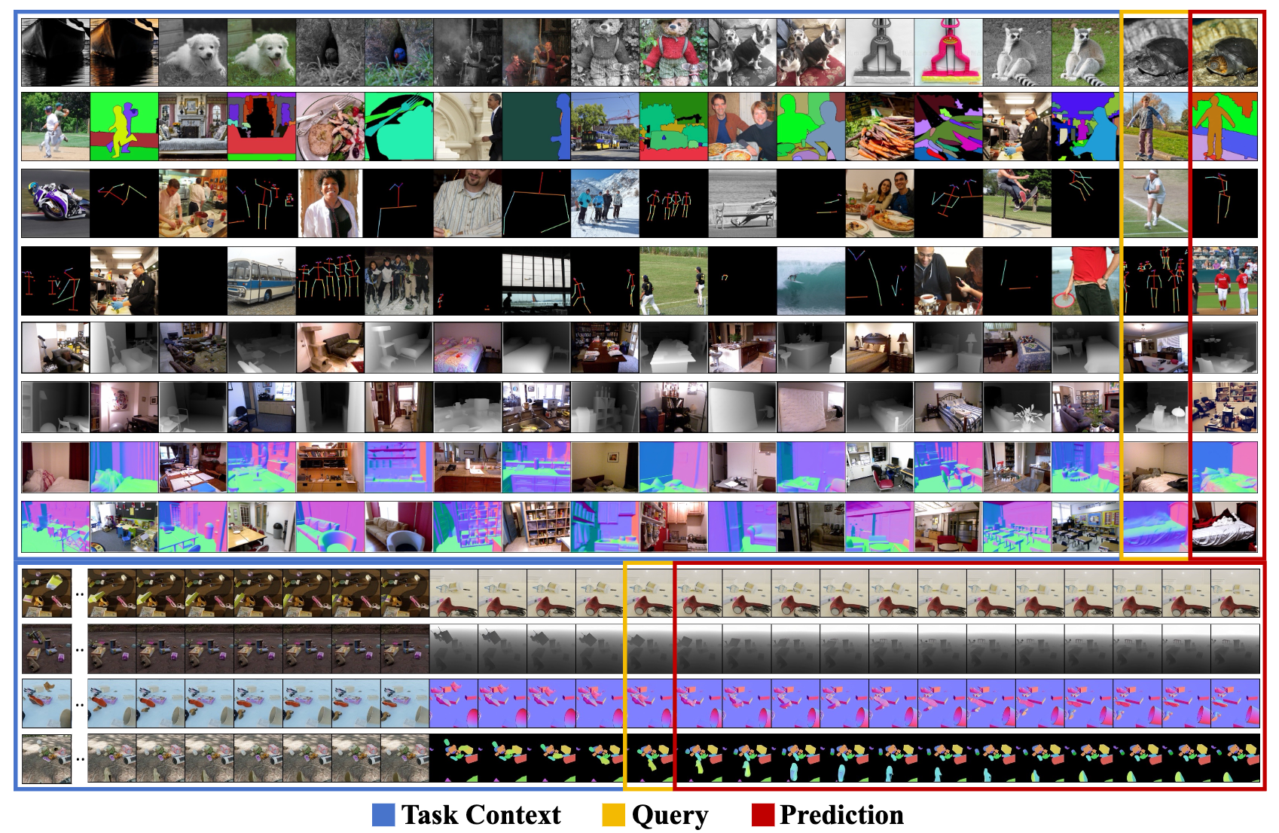
Task: Open the motorcycle racer photo
Action: 55,203
